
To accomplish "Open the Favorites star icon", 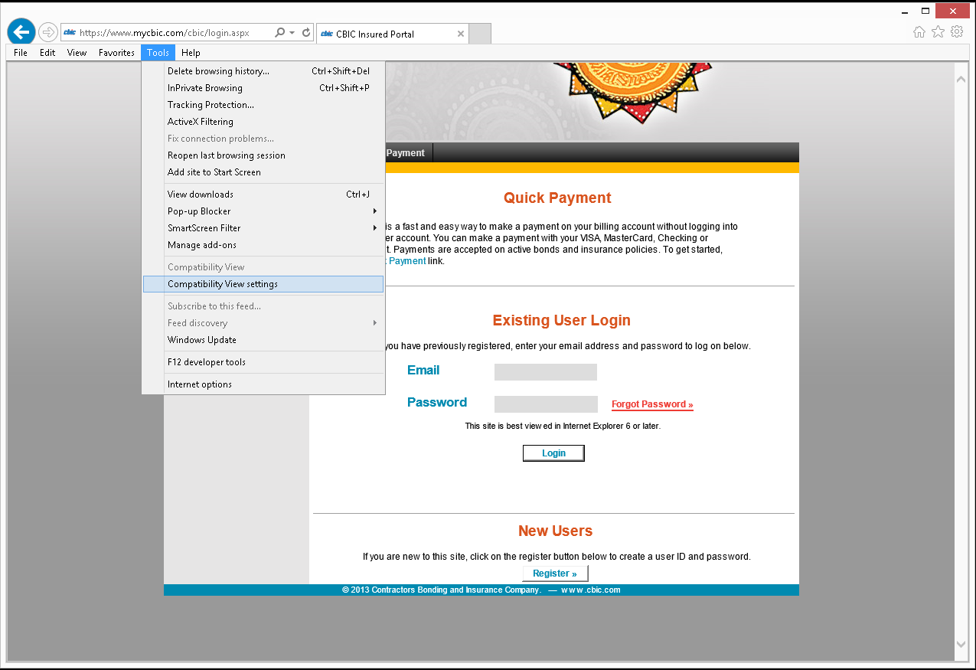I will pos(938,32).
